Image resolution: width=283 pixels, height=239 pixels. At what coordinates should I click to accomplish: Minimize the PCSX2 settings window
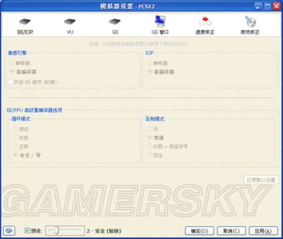click(258, 7)
